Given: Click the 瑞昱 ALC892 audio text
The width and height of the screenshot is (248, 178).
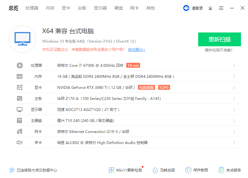Looking at the screenshot, I should (x=102, y=143).
